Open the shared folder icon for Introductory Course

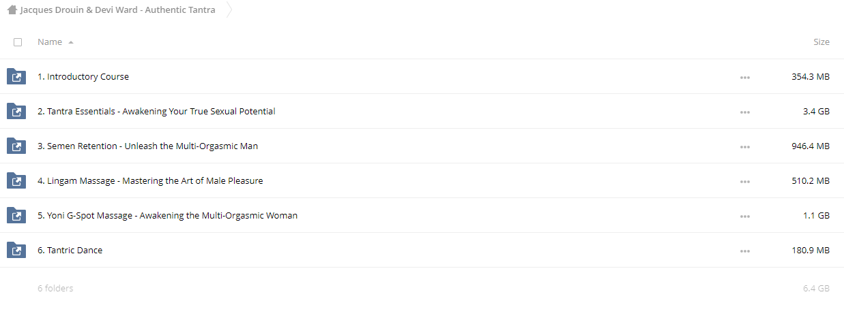click(x=16, y=76)
